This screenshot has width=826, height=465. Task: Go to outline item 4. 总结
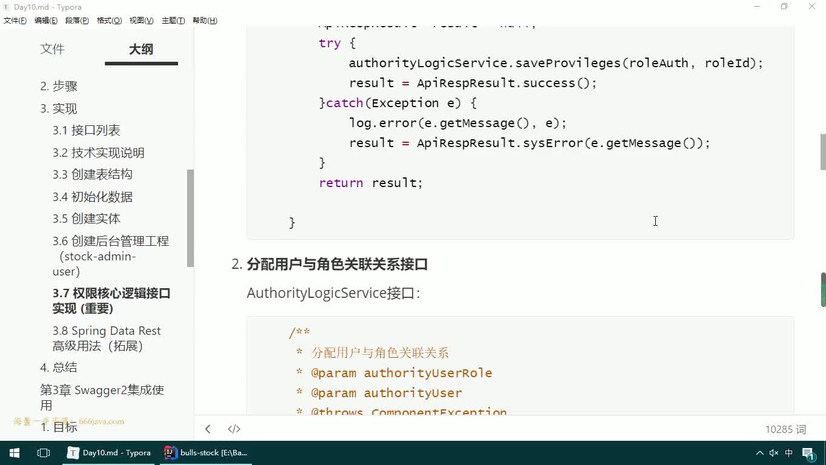[59, 368]
